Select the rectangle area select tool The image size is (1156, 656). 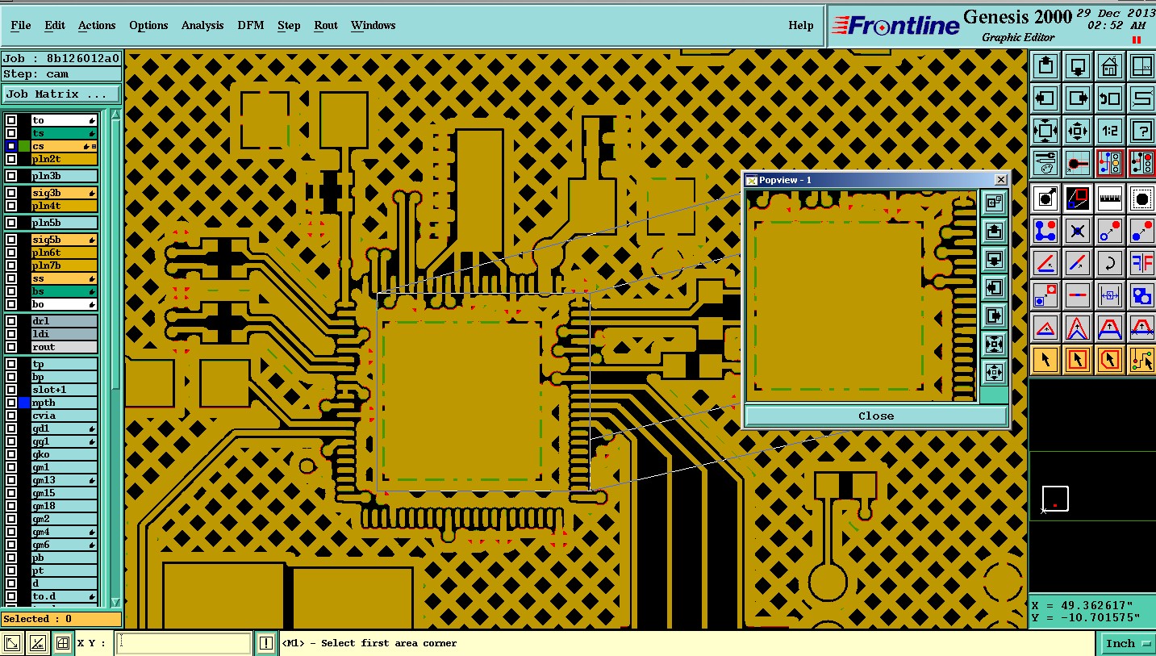[x=1078, y=360]
